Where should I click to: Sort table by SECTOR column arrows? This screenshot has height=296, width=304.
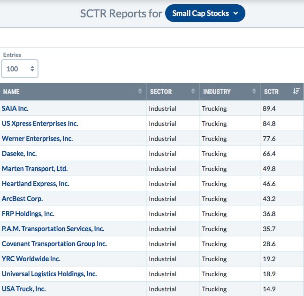tap(193, 91)
